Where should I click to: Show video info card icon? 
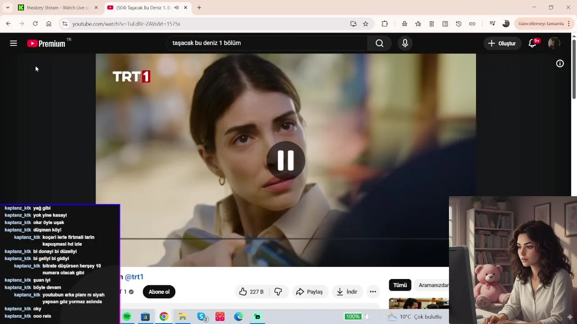[560, 63]
